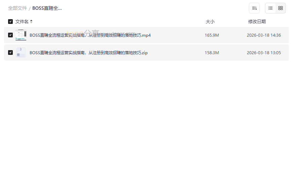Click the 文件名 column header
The width and height of the screenshot is (294, 173).
[22, 22]
